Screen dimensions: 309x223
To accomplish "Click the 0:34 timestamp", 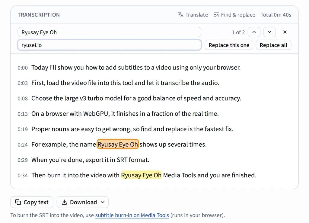I will [x=23, y=175].
